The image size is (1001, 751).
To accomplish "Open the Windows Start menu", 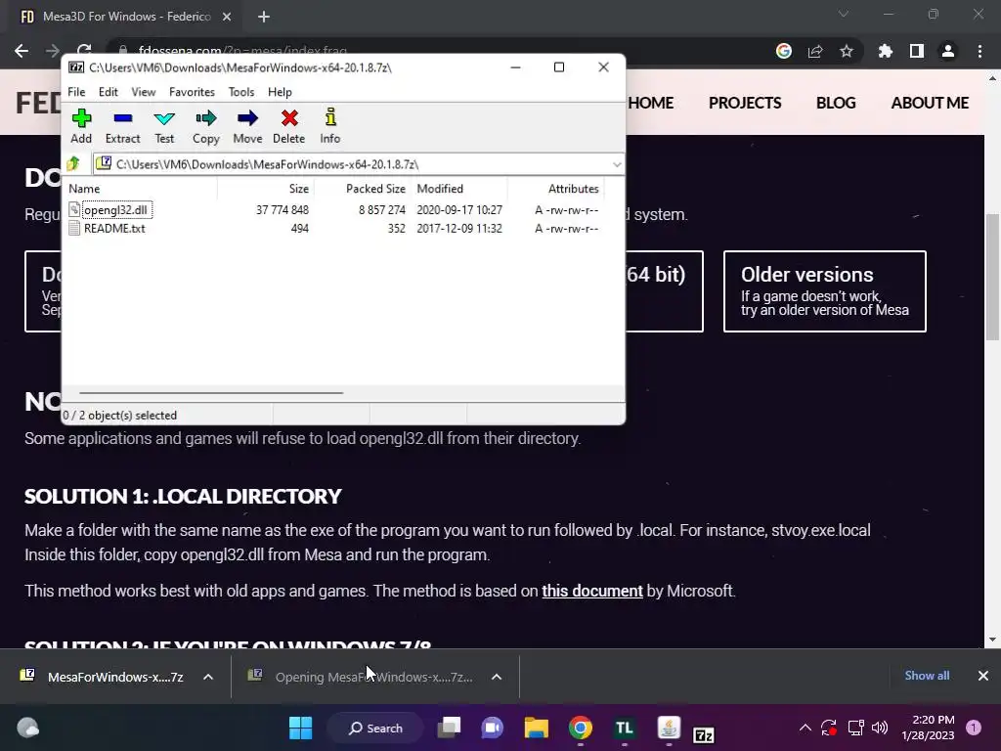I will tap(301, 728).
